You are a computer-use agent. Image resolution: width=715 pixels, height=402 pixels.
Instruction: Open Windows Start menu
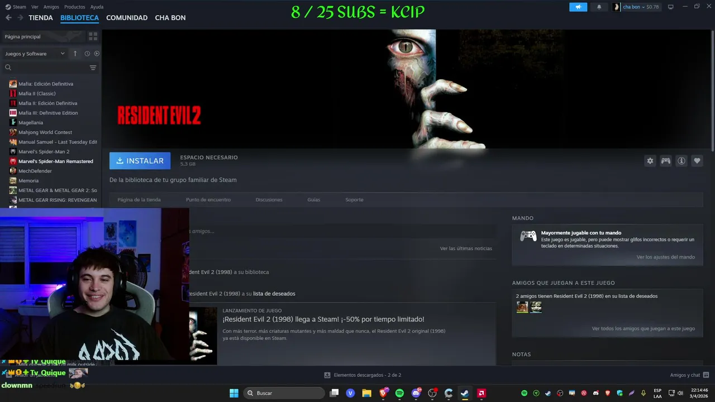pos(233,393)
